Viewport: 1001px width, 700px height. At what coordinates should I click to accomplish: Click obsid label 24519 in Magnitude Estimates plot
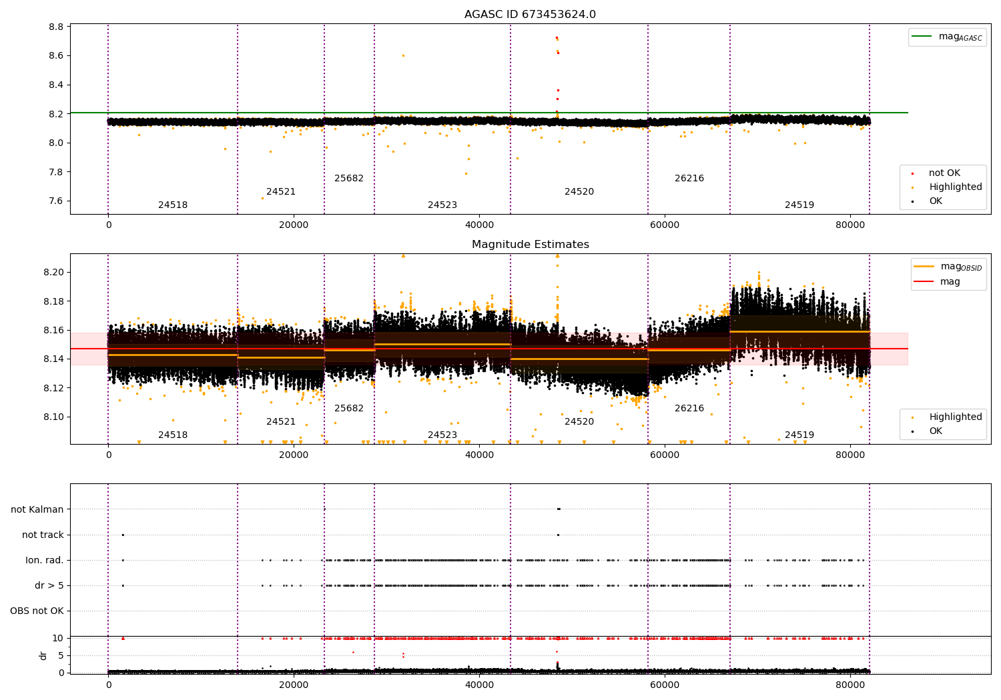[799, 435]
